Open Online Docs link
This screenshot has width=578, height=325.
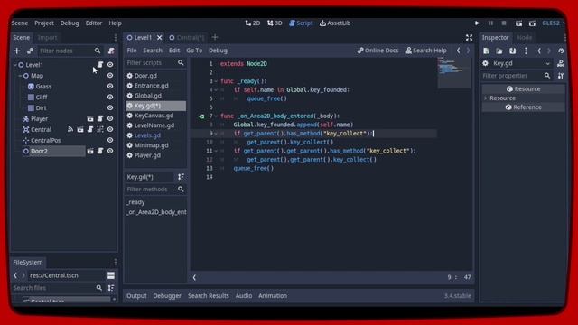(378, 51)
